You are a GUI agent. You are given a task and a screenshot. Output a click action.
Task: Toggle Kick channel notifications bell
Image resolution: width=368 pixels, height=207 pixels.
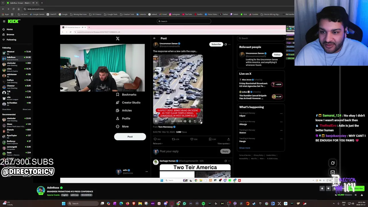(x=322, y=189)
